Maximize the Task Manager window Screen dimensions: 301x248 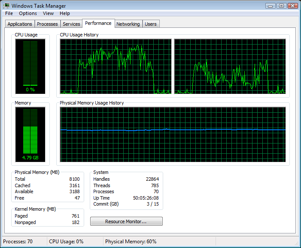point(281,6)
